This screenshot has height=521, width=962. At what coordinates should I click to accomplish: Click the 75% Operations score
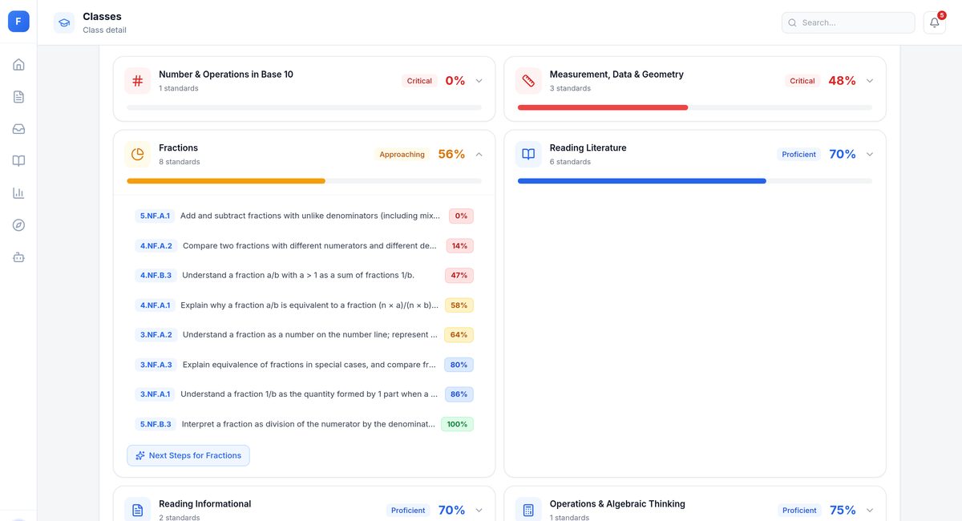point(843,510)
